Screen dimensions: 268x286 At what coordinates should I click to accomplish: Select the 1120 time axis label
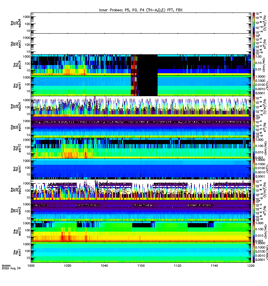(178, 266)
